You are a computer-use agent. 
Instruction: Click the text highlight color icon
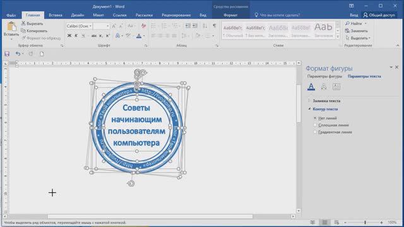(x=128, y=36)
